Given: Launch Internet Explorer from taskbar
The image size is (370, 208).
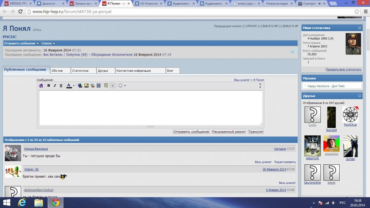Looking at the screenshot, I should (x=22, y=202).
